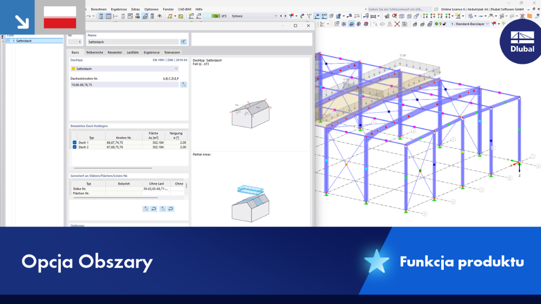Click the yellow table icon in toolbar
The image size is (541, 304).
181,16
